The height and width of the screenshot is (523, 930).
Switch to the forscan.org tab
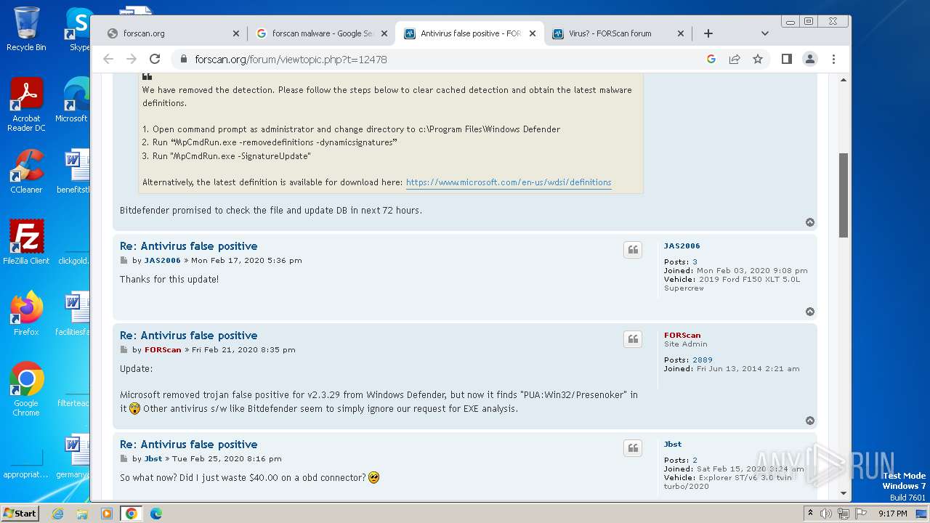pyautogui.click(x=172, y=33)
